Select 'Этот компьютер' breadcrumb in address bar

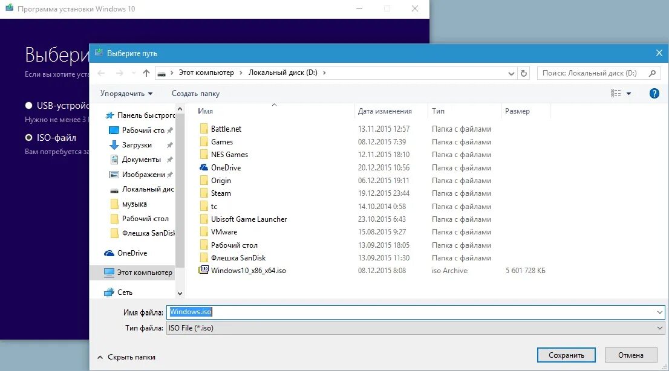point(206,73)
